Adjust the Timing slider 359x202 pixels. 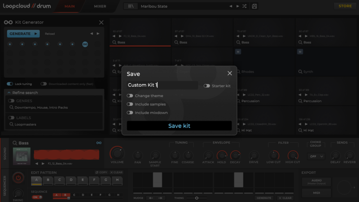[197, 198]
